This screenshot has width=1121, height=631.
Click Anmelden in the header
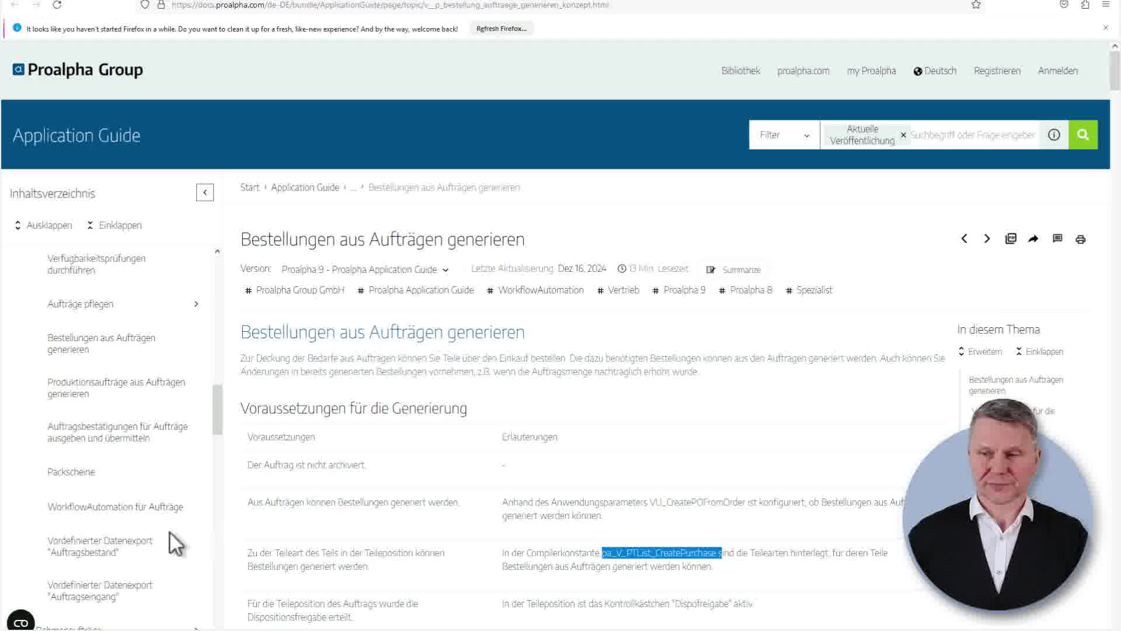pos(1057,71)
